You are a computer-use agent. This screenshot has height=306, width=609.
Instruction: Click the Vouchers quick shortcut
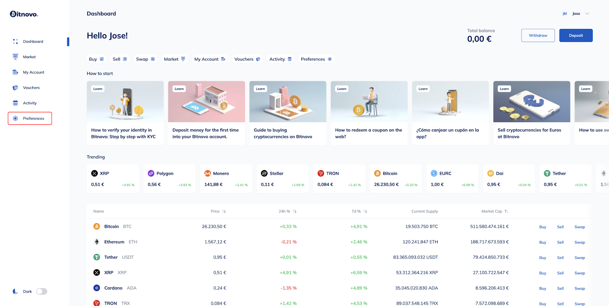click(247, 59)
